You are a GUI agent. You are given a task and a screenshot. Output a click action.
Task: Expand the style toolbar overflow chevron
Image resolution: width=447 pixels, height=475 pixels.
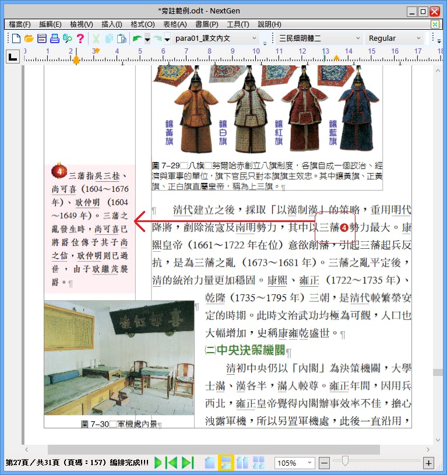click(x=265, y=43)
